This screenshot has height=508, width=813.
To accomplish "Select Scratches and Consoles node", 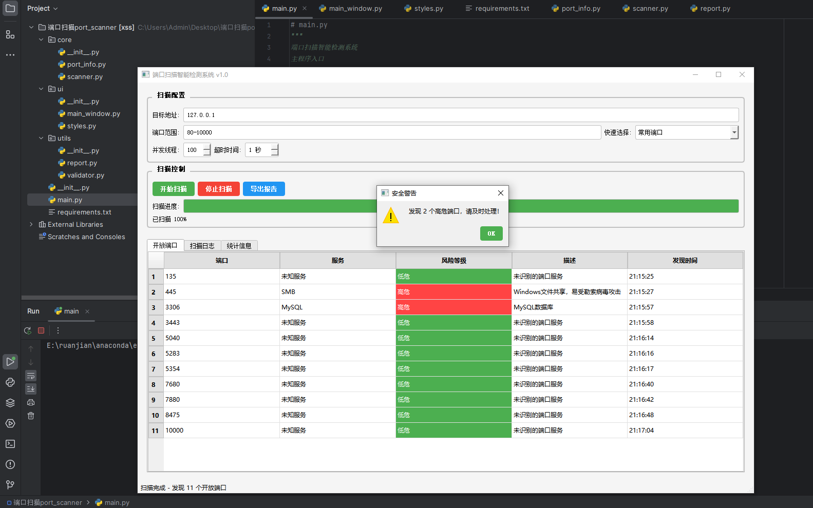I will tap(86, 237).
